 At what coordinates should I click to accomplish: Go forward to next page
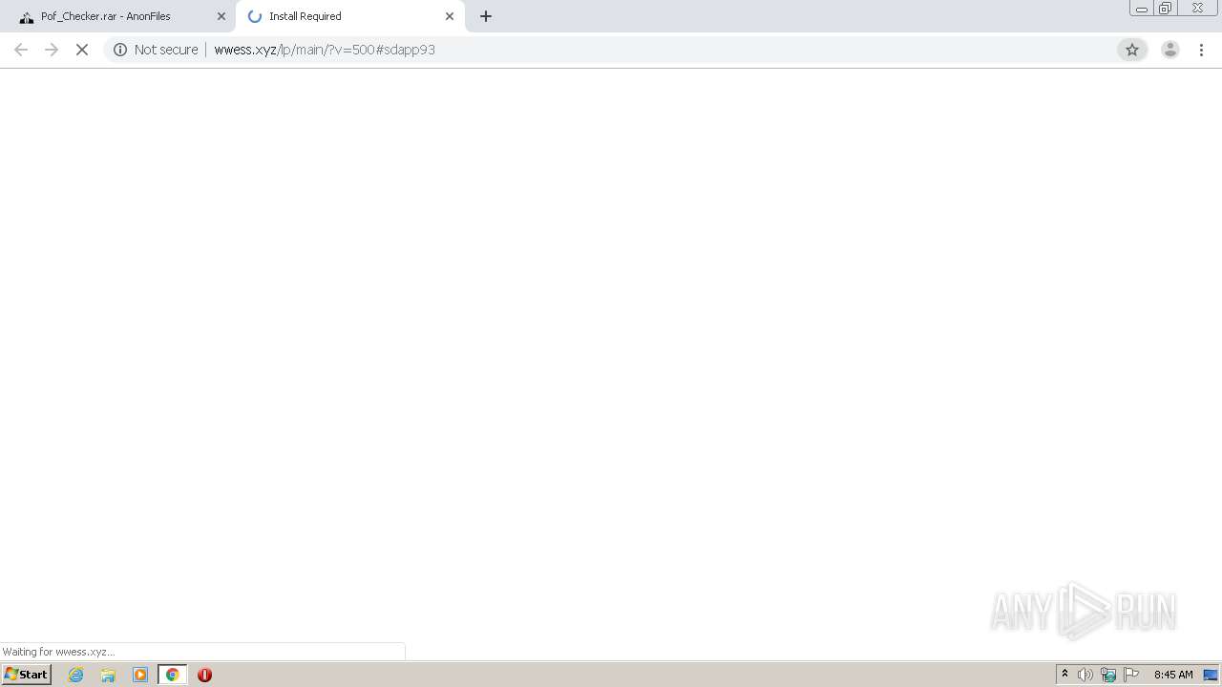pyautogui.click(x=52, y=50)
